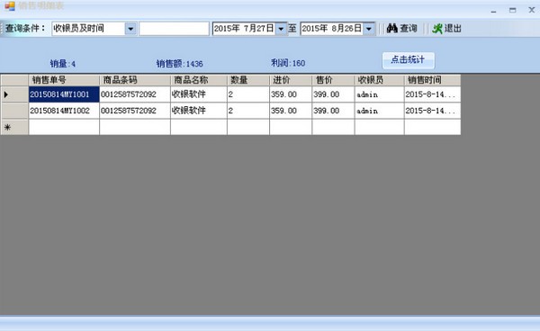
Task: Click the 2015年 7月27日 start date field
Action: pyautogui.click(x=244, y=29)
